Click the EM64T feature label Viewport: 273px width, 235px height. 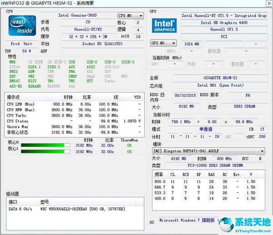tap(15, 81)
